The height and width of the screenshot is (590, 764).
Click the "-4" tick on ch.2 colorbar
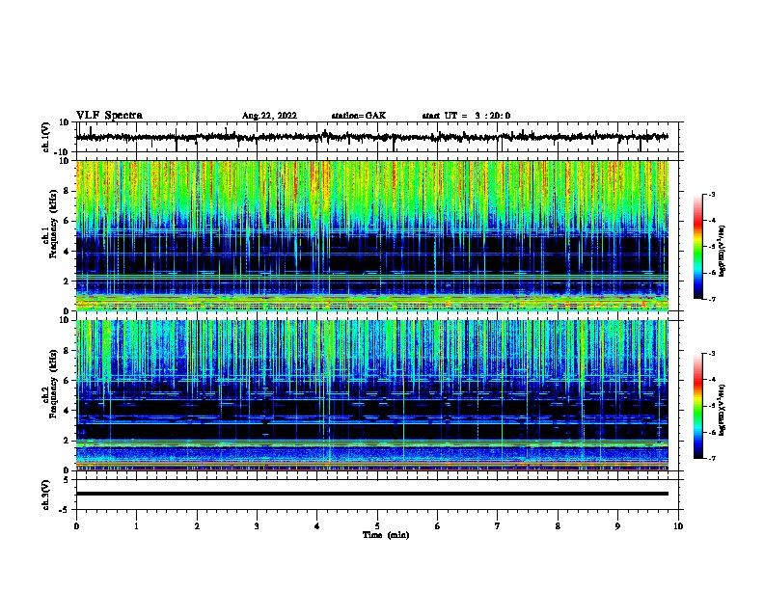pos(711,379)
